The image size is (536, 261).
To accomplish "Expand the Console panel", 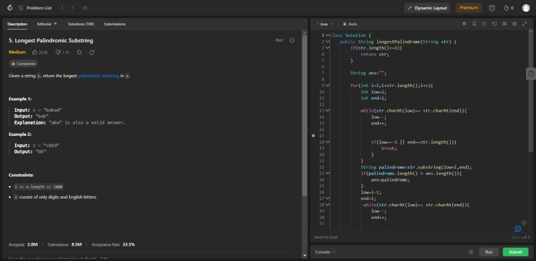I will 325,252.
